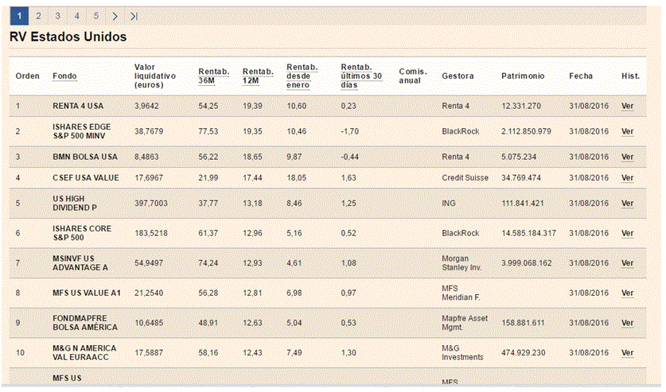
Task: Open page 2 of results
Action: pyautogui.click(x=39, y=16)
